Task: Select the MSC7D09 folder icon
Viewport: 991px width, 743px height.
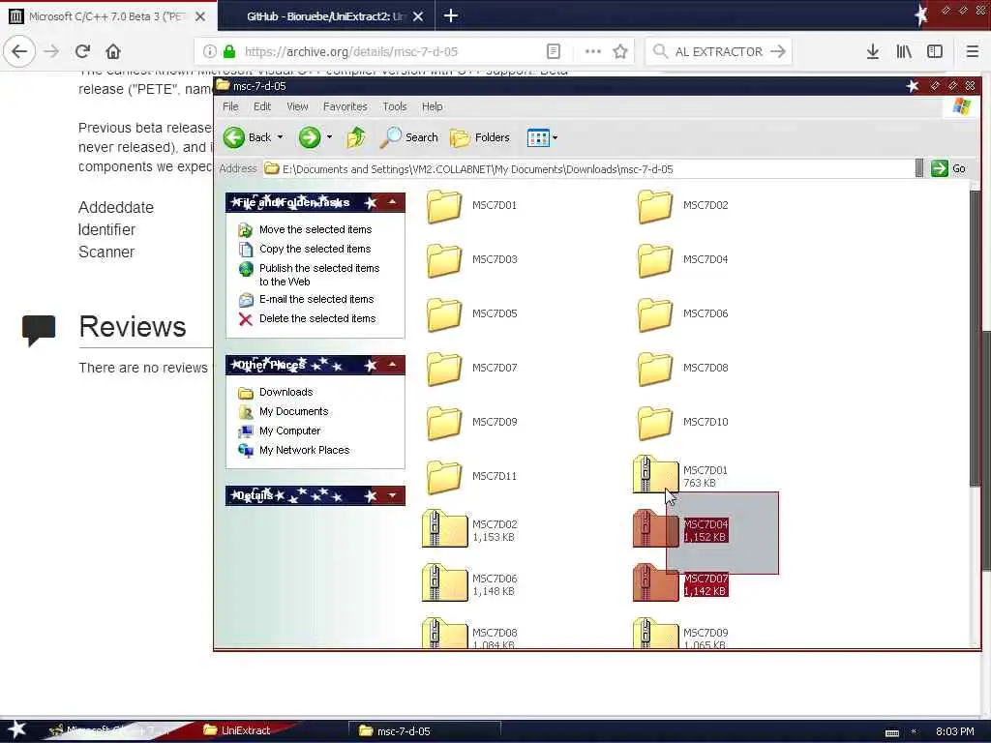Action: pyautogui.click(x=444, y=423)
